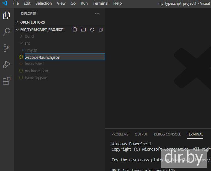Expand the build folder
This screenshot has width=211, height=171.
coord(29,36)
